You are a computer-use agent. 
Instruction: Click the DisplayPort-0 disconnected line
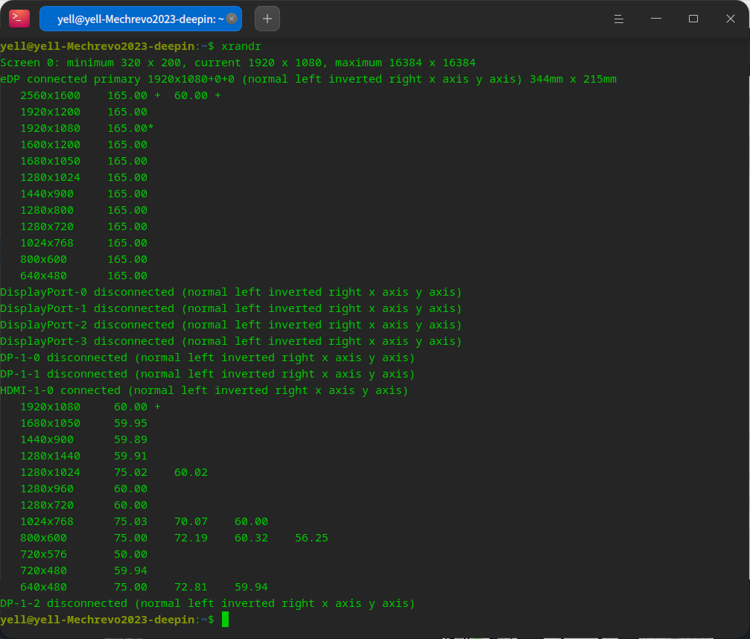click(x=231, y=292)
